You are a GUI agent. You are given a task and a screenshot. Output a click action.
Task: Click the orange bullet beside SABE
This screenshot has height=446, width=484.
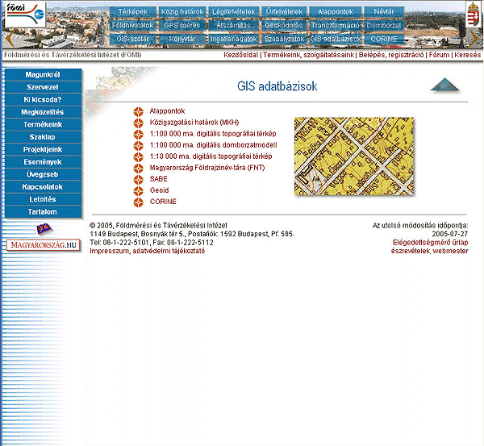[x=139, y=178]
